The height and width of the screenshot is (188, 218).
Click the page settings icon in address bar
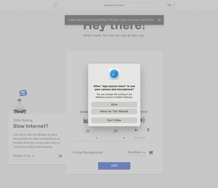(x=56, y=5)
